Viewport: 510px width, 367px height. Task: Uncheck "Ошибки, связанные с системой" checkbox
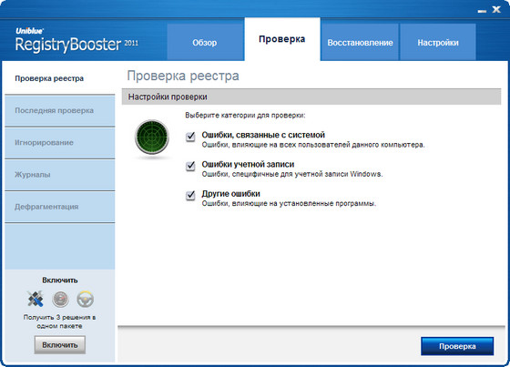(x=190, y=137)
